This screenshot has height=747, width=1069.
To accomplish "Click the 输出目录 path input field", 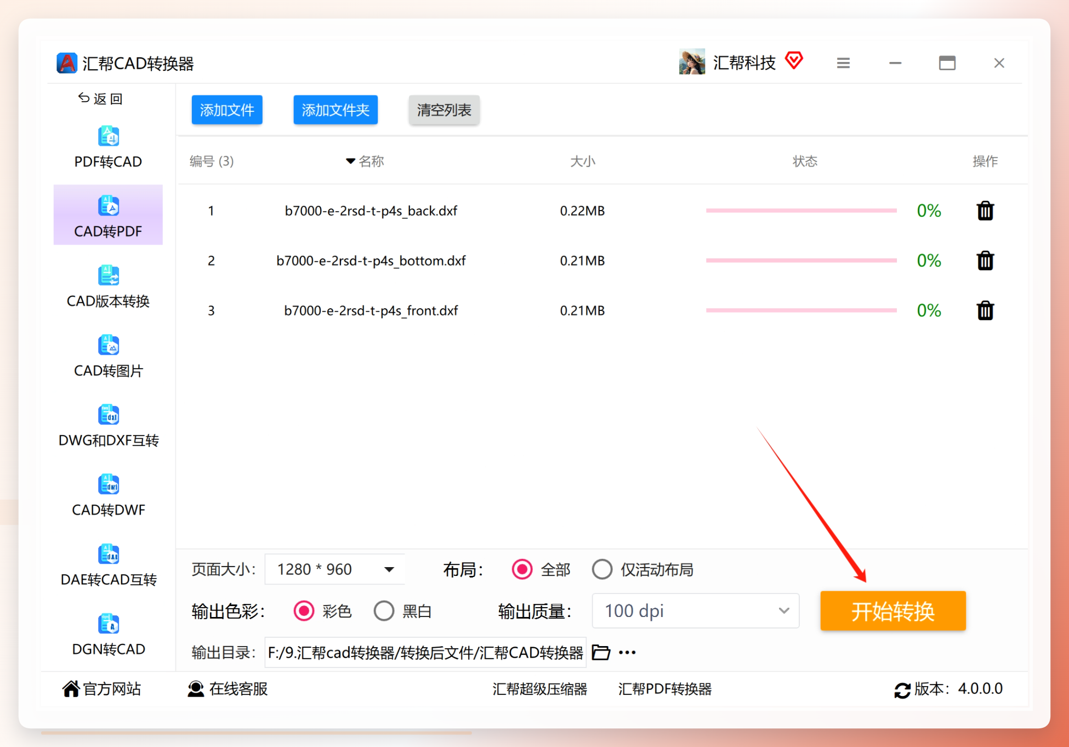I will pyautogui.click(x=425, y=652).
